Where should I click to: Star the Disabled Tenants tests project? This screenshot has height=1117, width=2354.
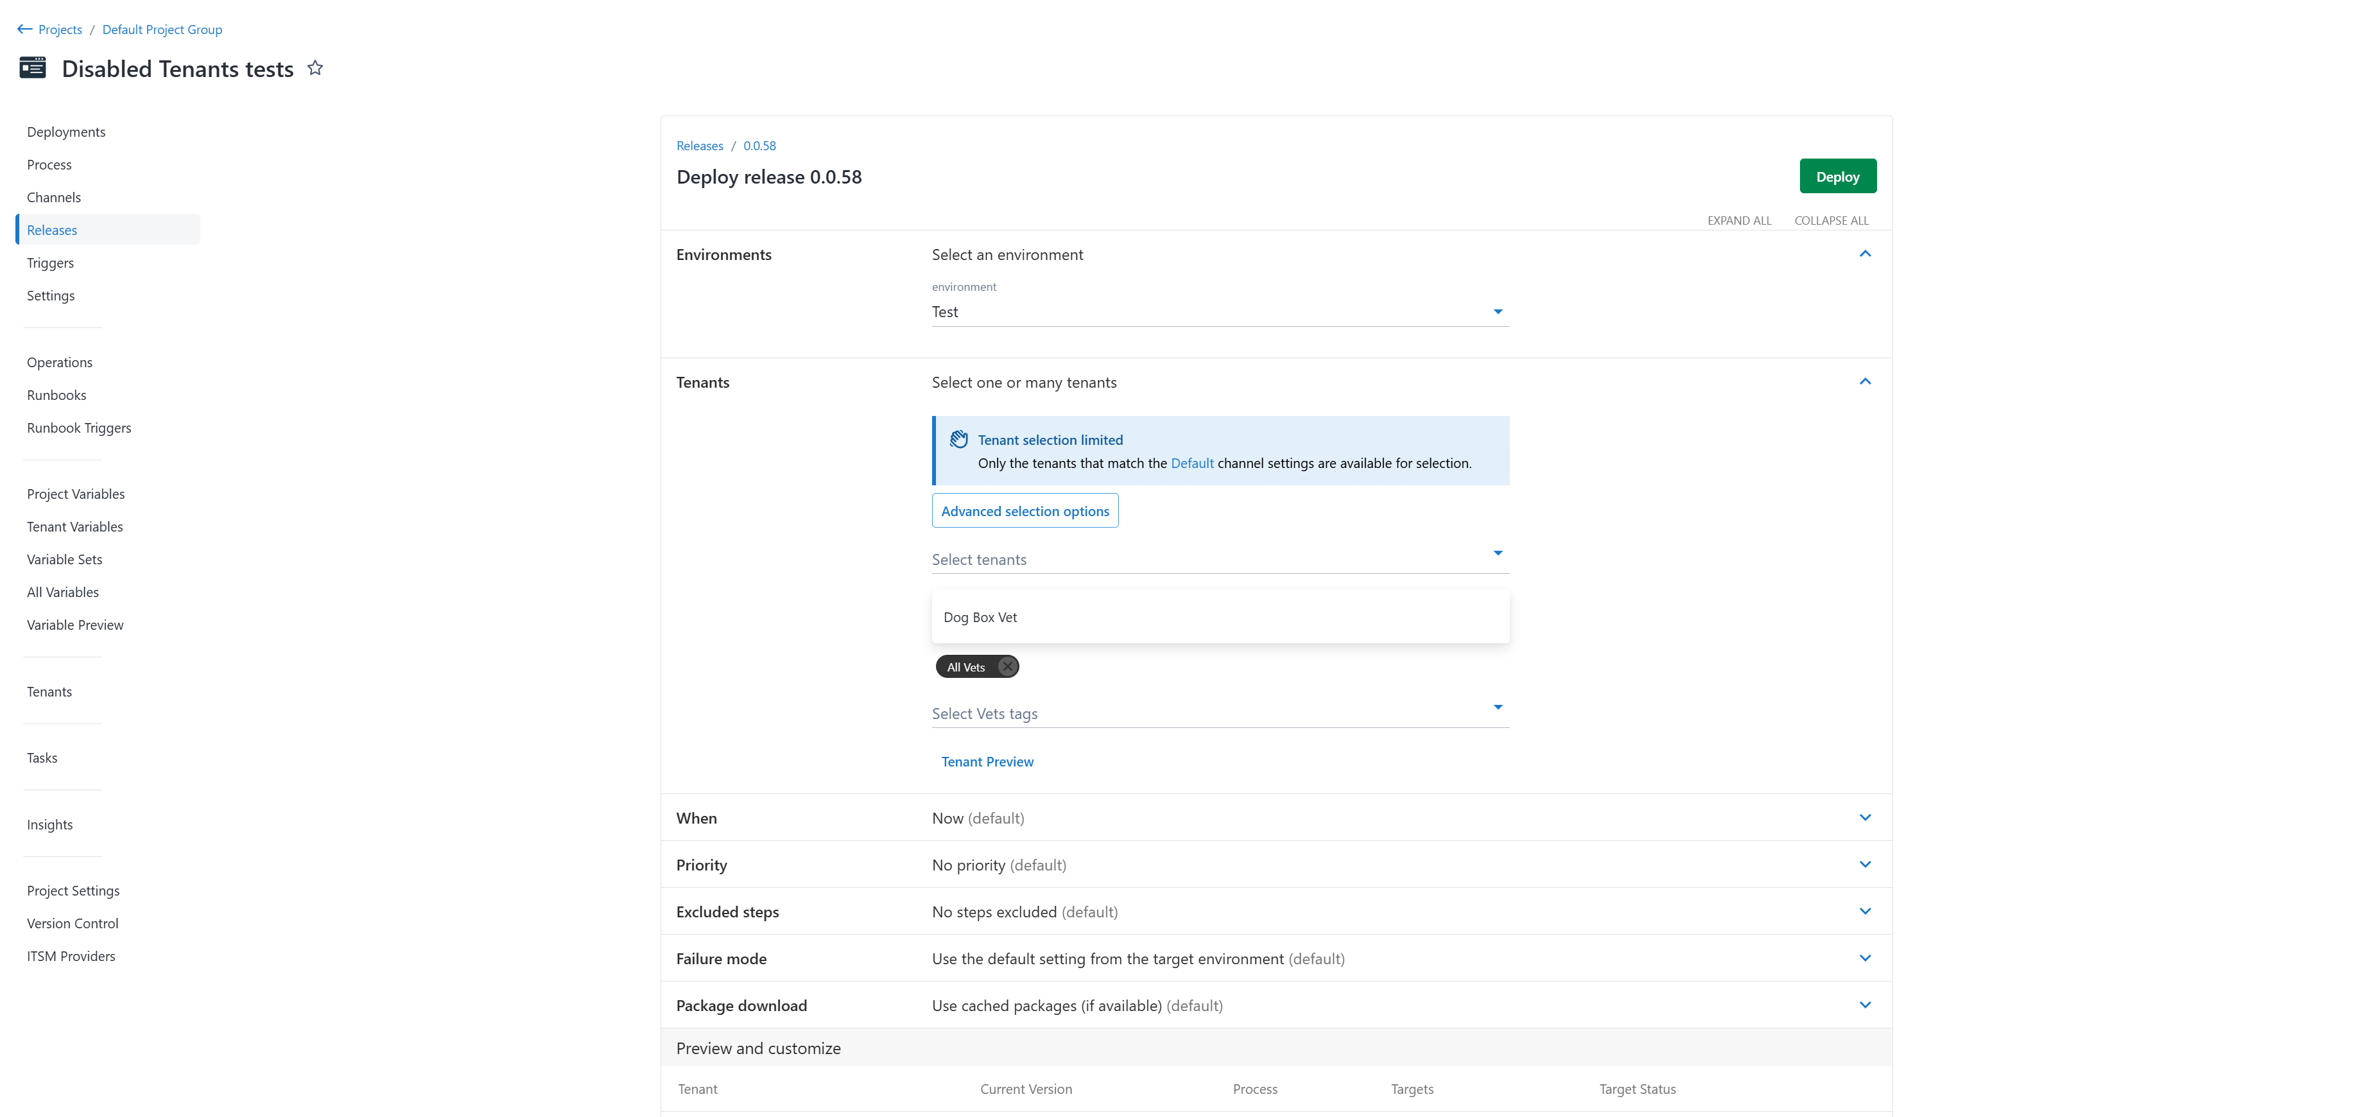point(315,67)
